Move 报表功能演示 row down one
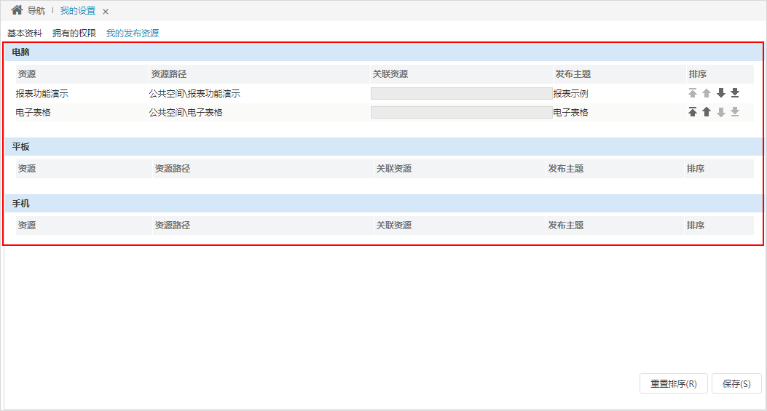 click(720, 93)
